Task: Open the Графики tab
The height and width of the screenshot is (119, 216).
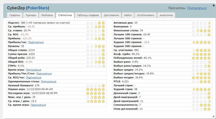Action: point(15,15)
